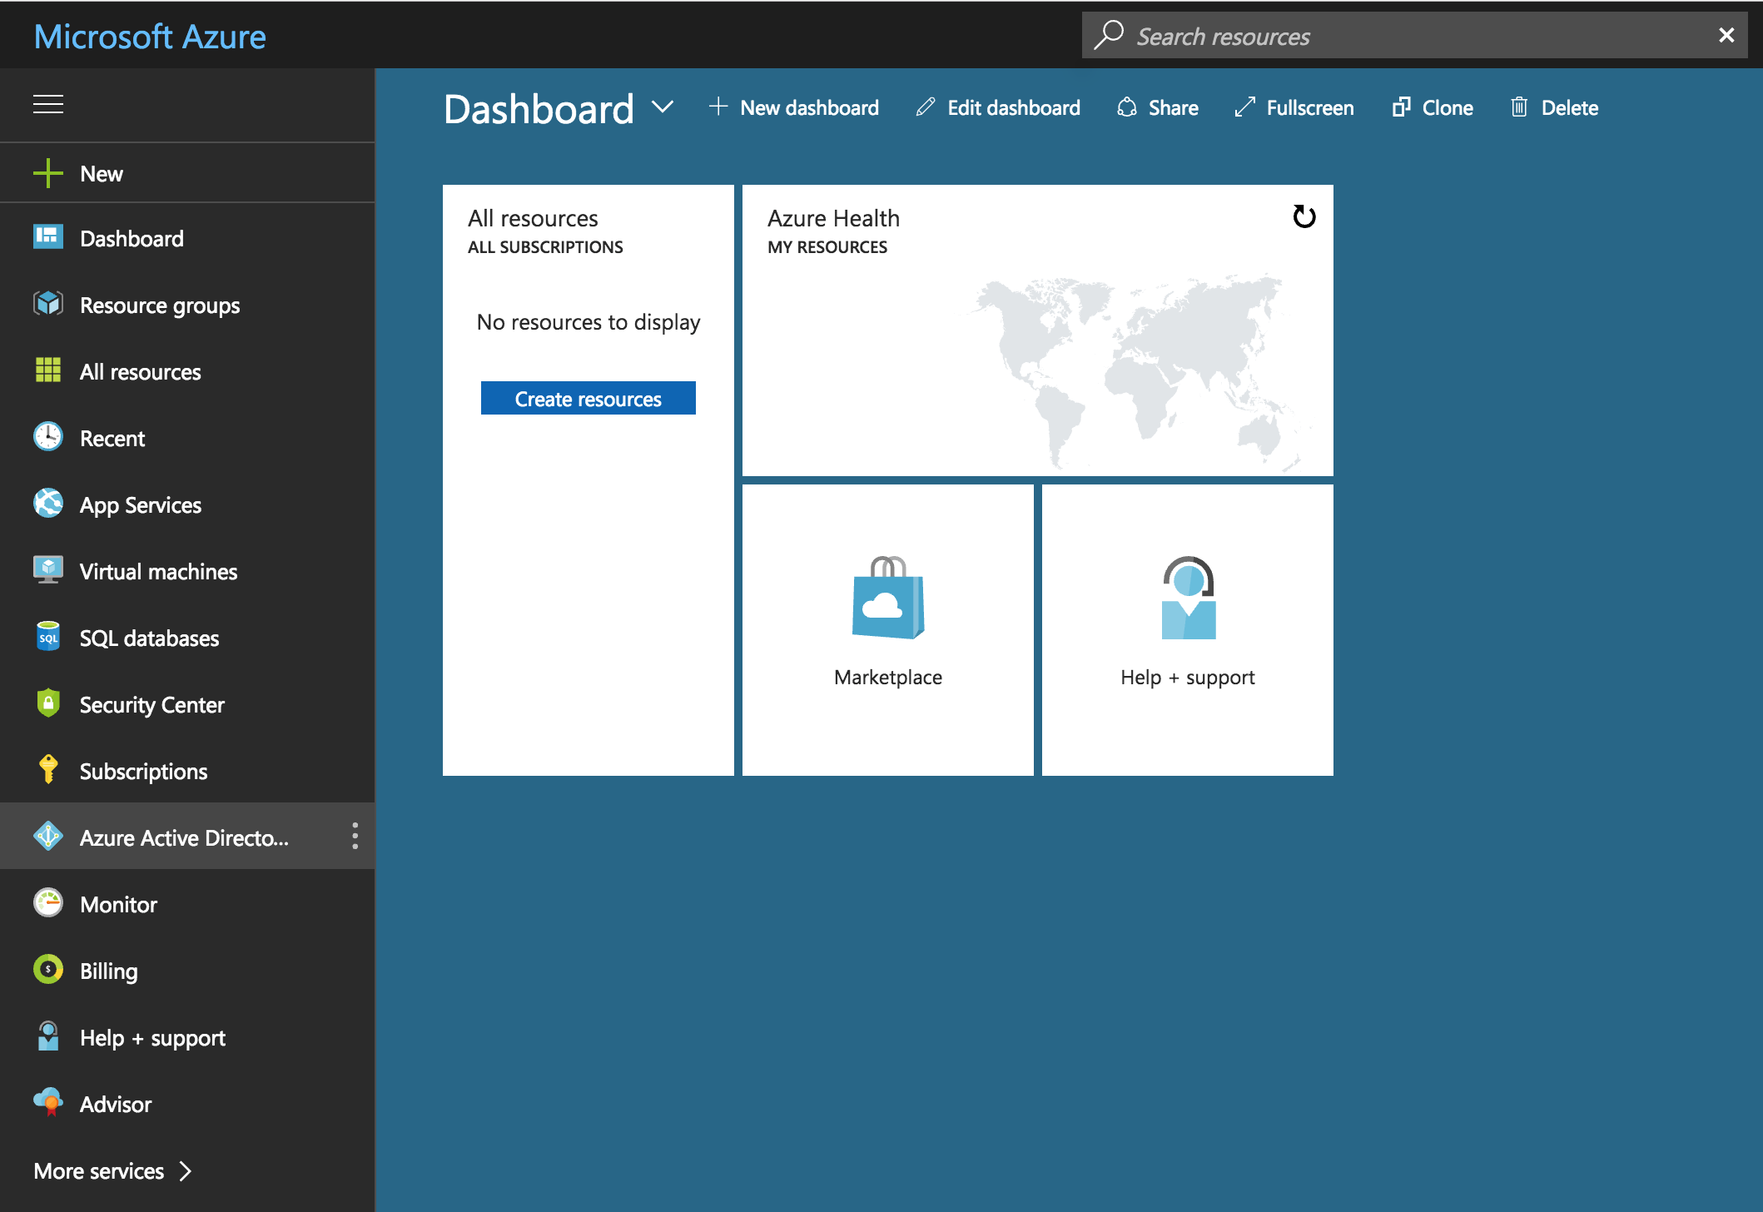
Task: Click the pencil icon for Edit dashboard
Action: tap(925, 107)
